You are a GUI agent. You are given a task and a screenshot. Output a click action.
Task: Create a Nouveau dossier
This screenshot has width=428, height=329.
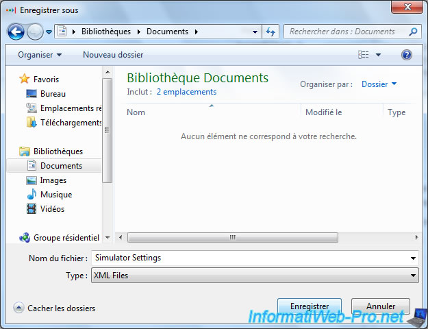click(113, 55)
